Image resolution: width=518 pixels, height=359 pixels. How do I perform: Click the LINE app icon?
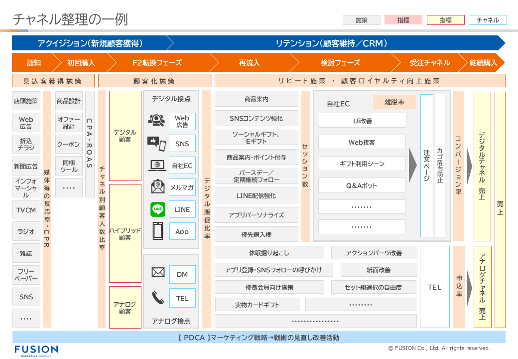coord(157,209)
